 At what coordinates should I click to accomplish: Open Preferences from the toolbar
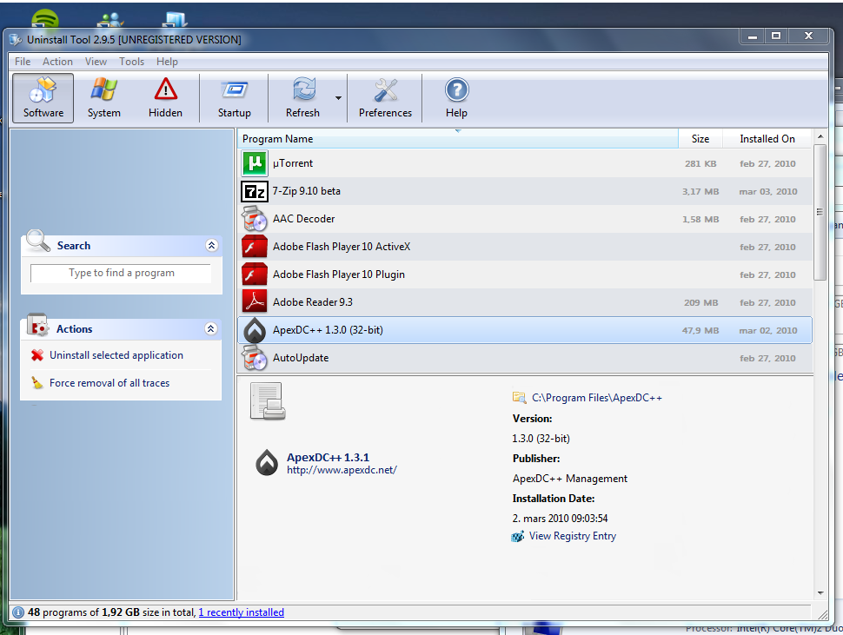point(386,98)
